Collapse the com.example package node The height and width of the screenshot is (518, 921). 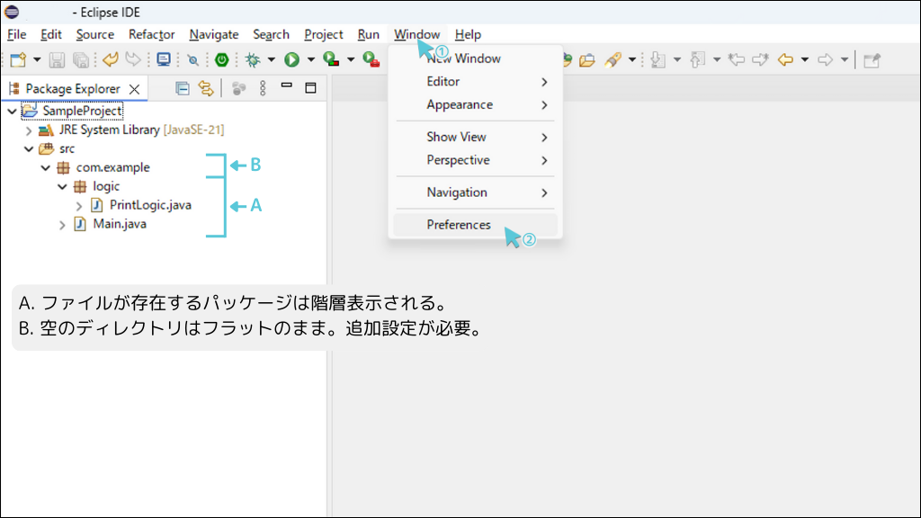pyautogui.click(x=45, y=168)
